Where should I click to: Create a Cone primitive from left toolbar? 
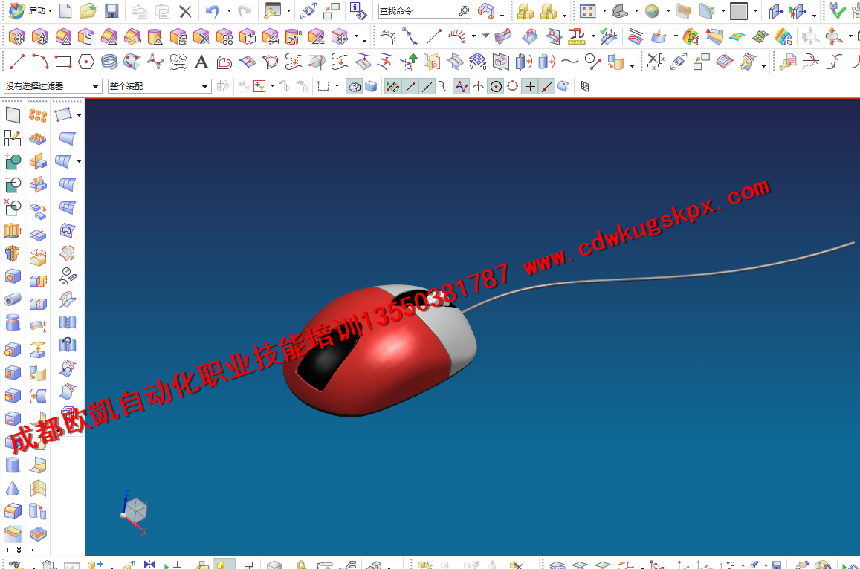(x=12, y=488)
